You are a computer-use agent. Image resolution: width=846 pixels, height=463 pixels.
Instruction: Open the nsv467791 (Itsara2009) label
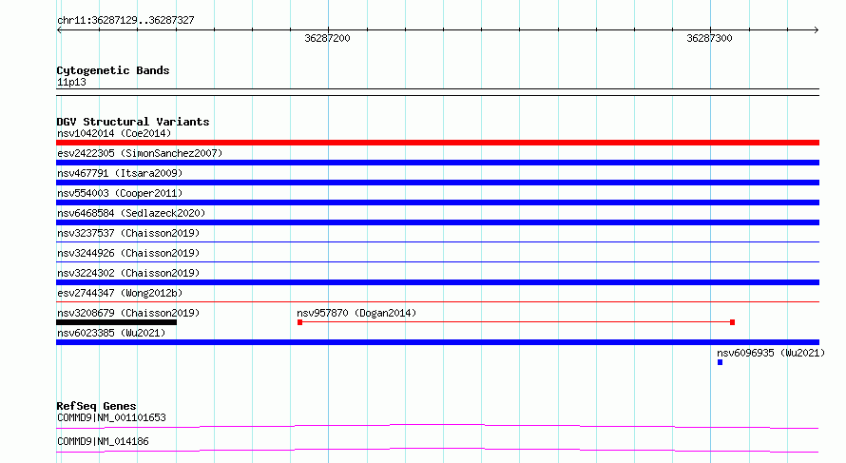[120, 173]
